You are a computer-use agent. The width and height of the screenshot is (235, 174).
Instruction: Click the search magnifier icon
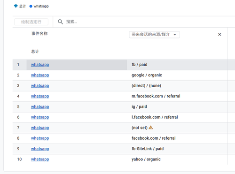60,22
